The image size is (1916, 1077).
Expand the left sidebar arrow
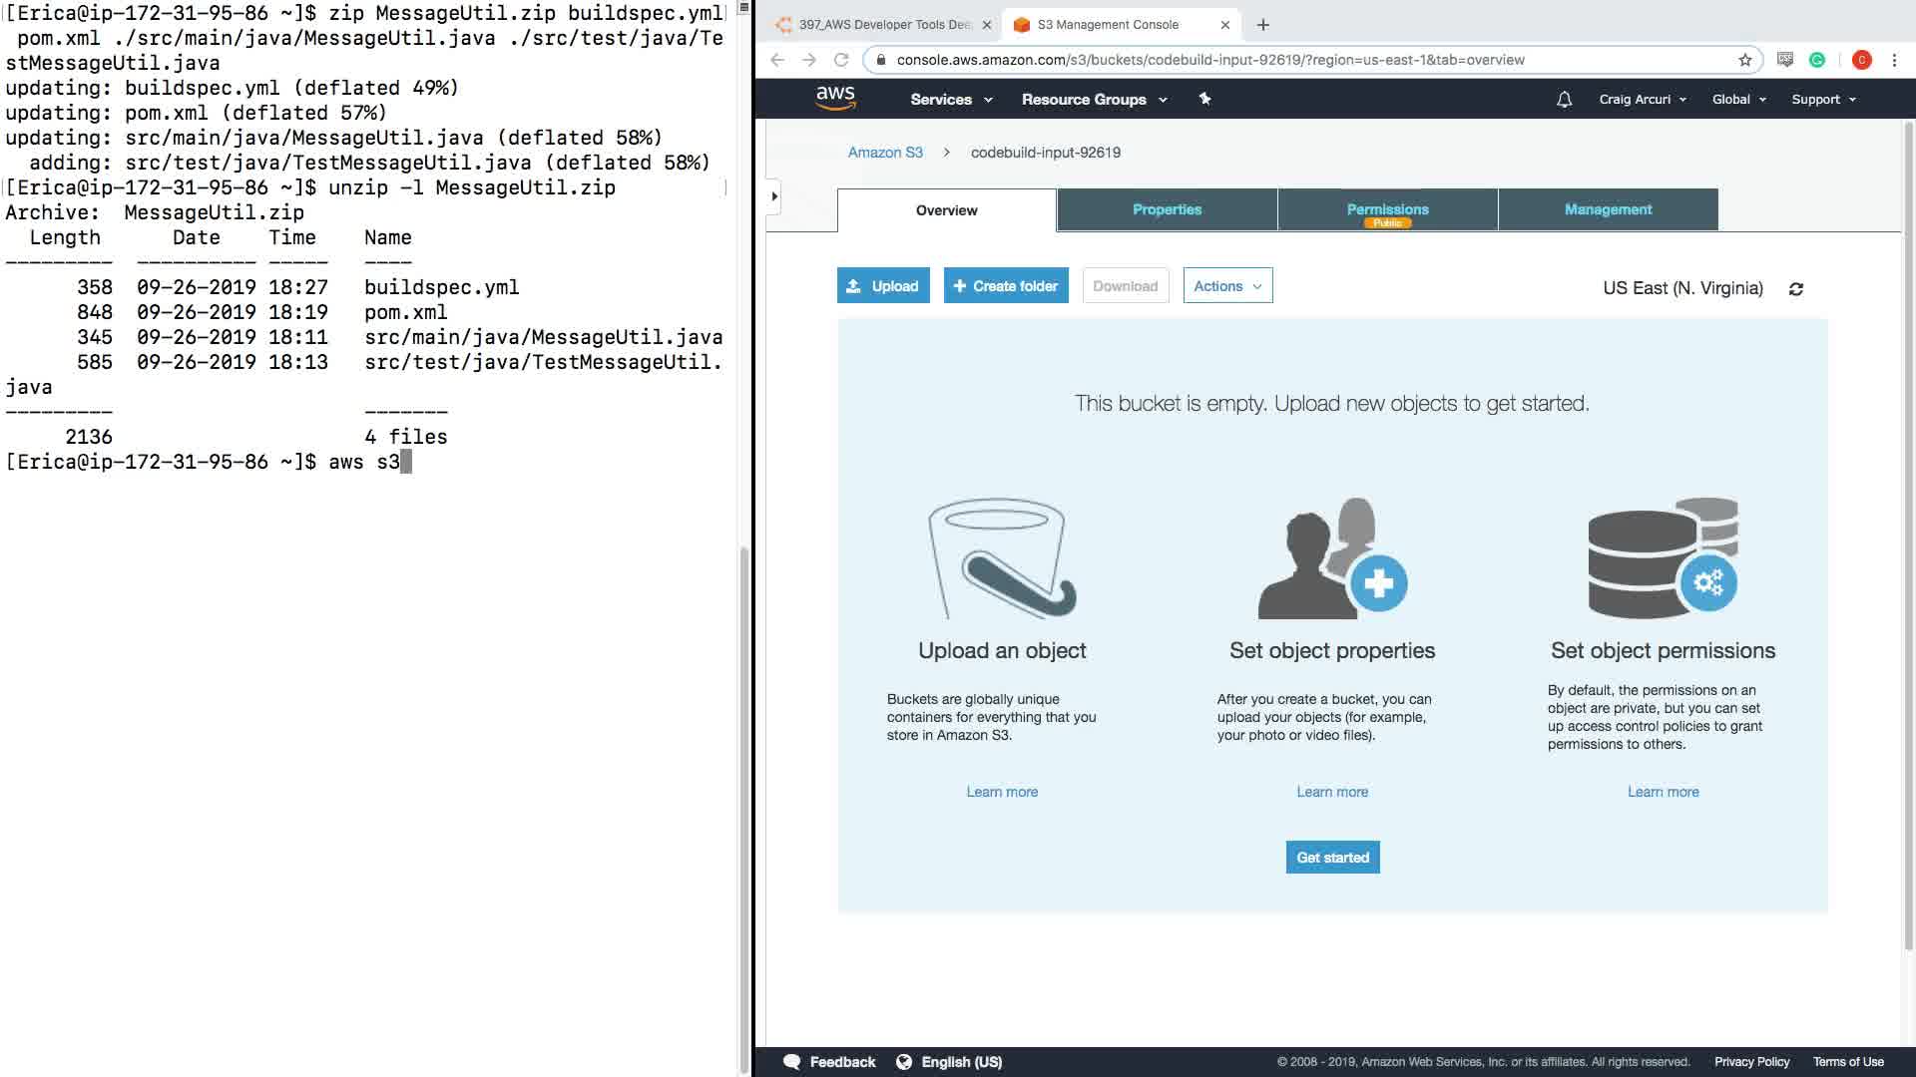click(x=774, y=196)
